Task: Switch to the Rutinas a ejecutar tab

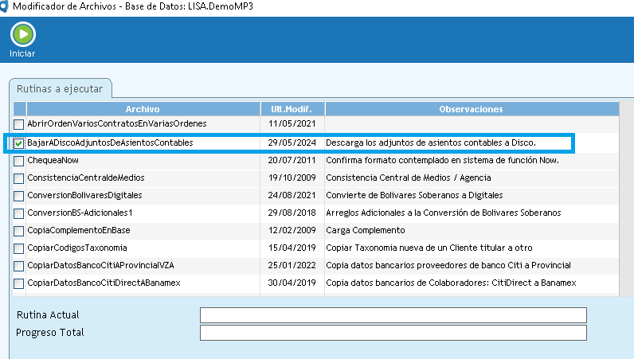Action: pos(61,89)
